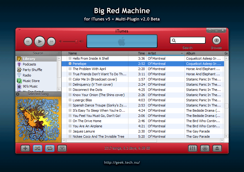Sort by the Album column header
The image size is (244, 172).
[x=204, y=53]
